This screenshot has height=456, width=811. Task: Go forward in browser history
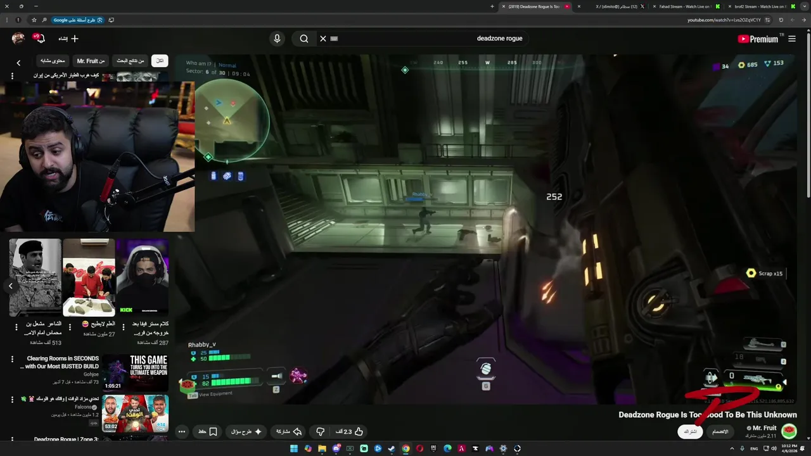tap(793, 20)
